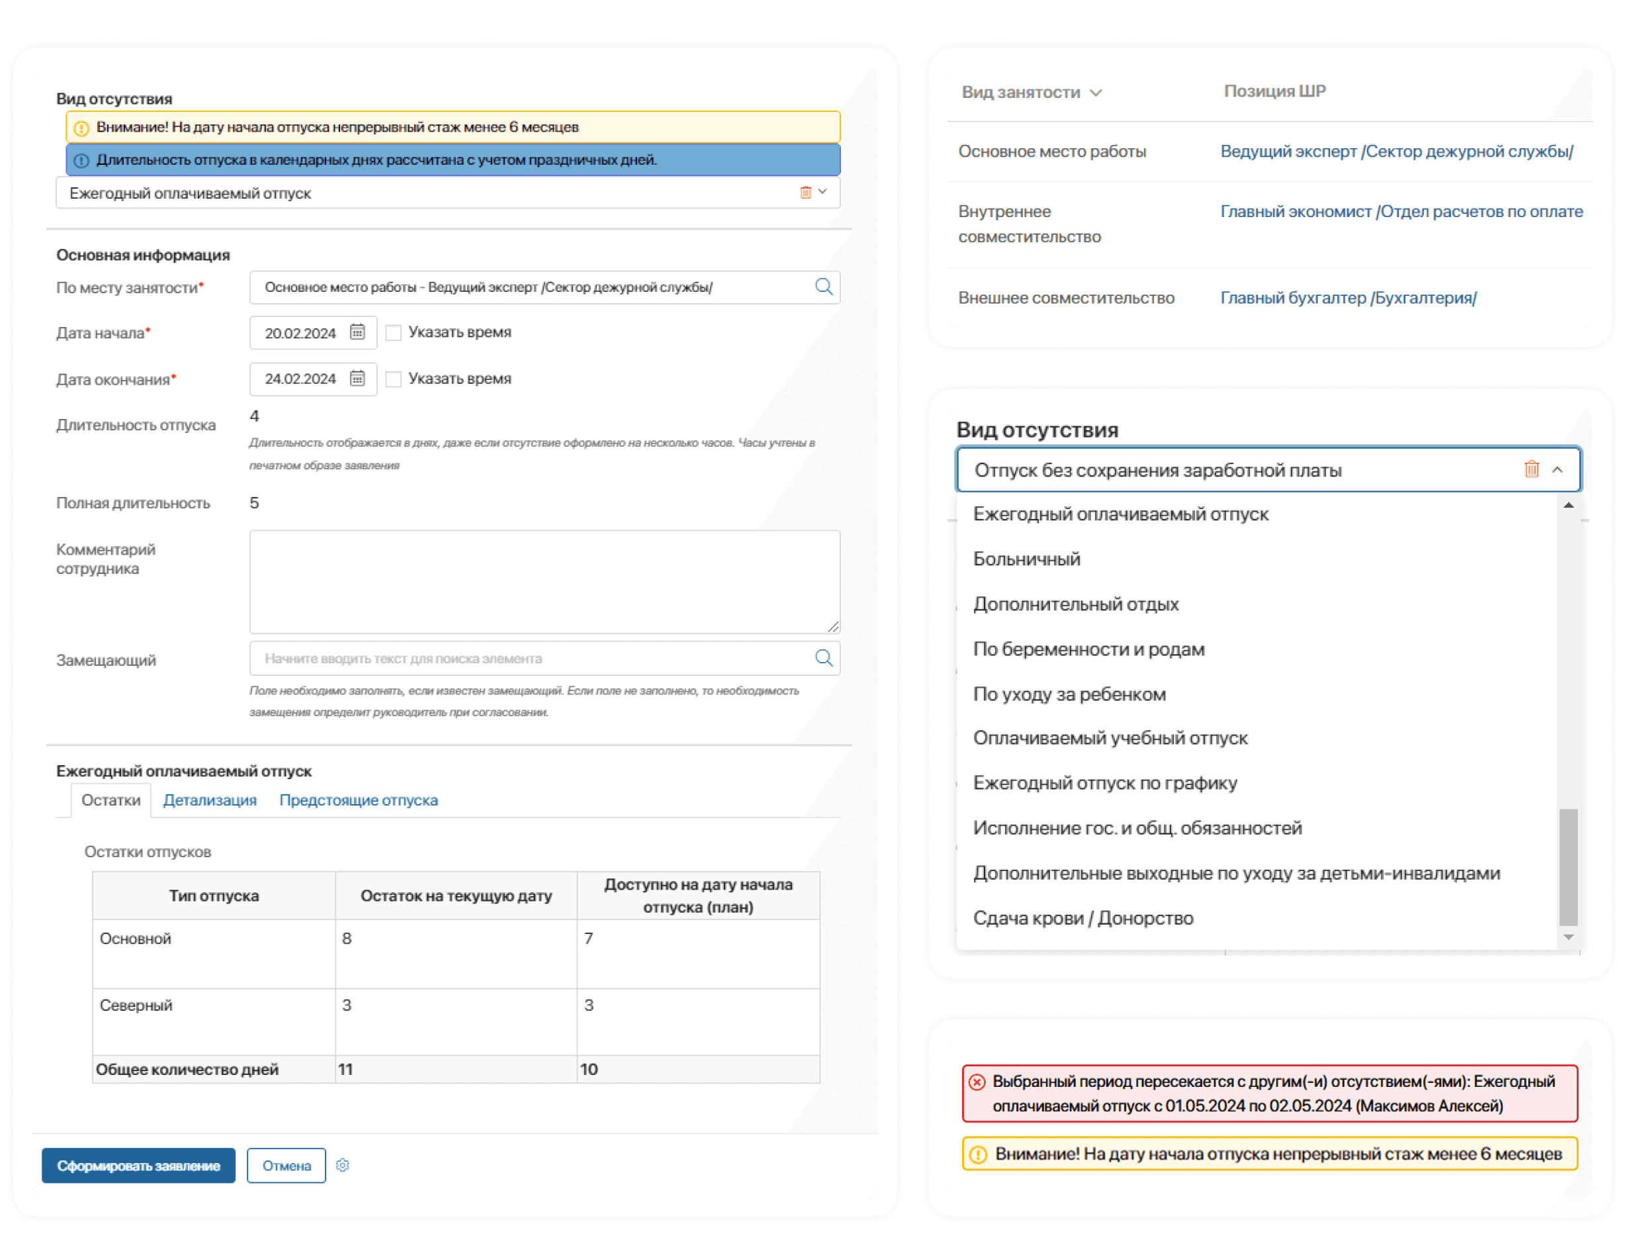This screenshot has height=1259, width=1625.
Task: Enable 'Указать время' checkbox for end date
Action: 394,379
